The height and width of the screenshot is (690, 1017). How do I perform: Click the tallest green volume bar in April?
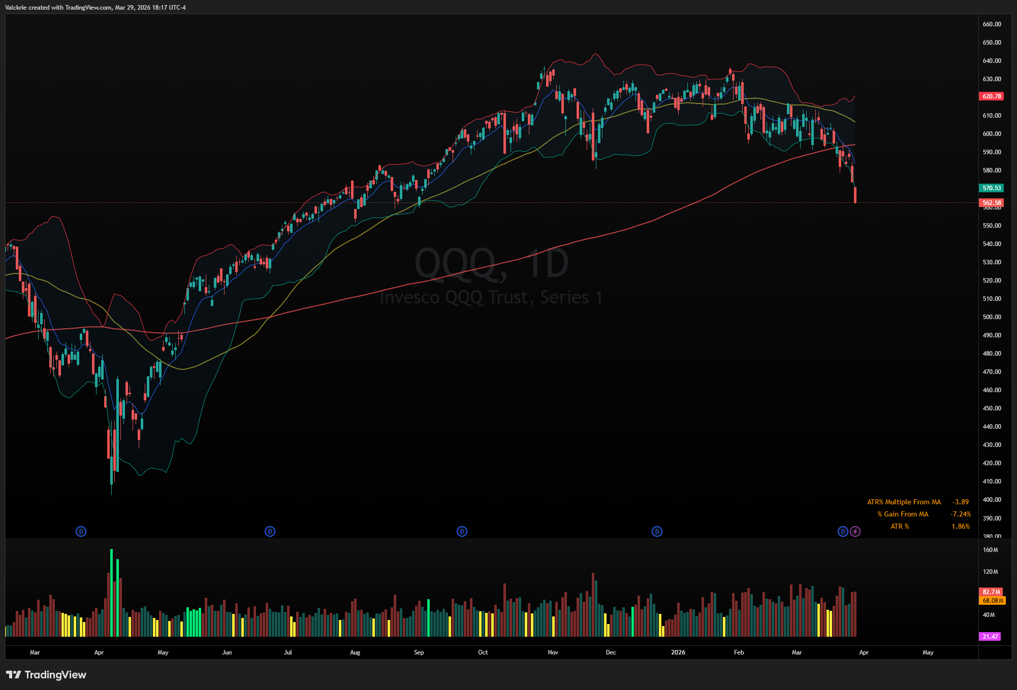[x=112, y=594]
